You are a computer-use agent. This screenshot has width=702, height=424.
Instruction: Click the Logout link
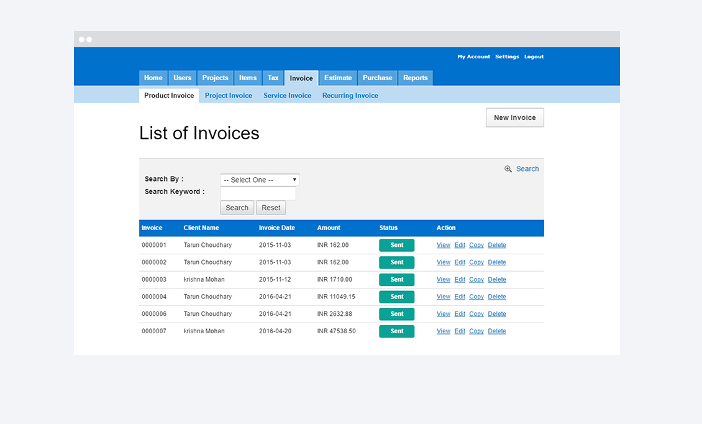534,57
